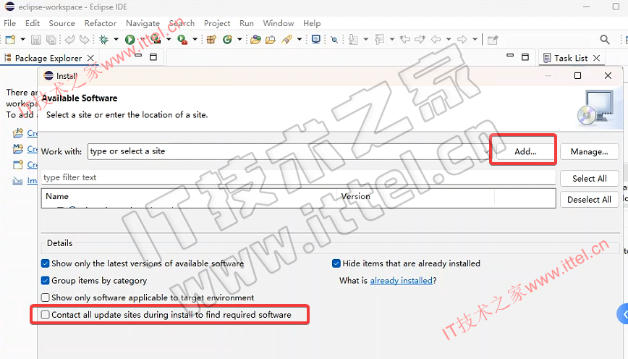Click the Back navigation arrow icon

436,39
